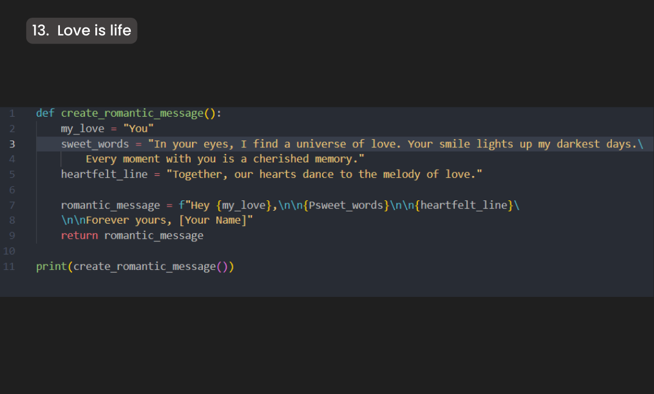This screenshot has width=654, height=394.
Task: Click line number 7 in the gutter
Action: click(11, 205)
